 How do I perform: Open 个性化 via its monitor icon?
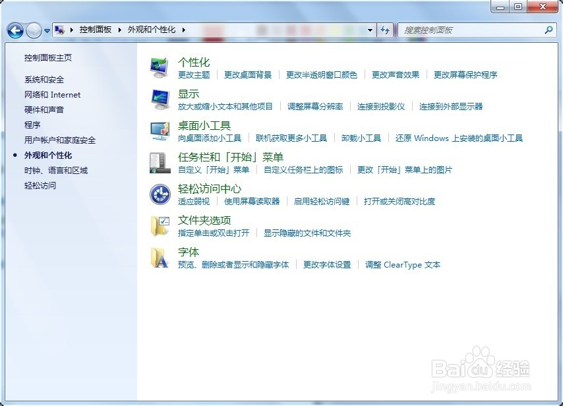click(x=158, y=66)
